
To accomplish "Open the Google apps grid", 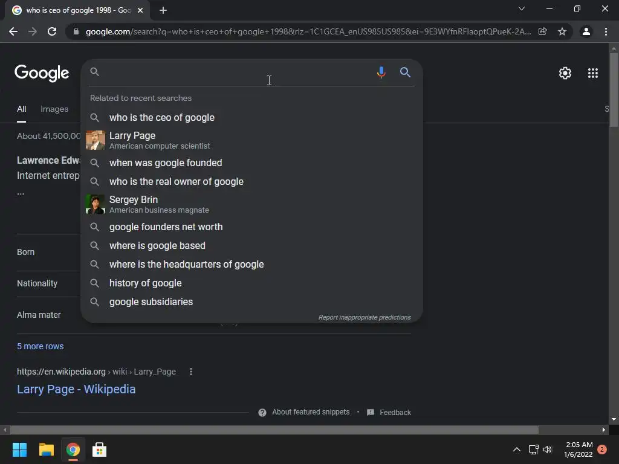I will click(592, 73).
